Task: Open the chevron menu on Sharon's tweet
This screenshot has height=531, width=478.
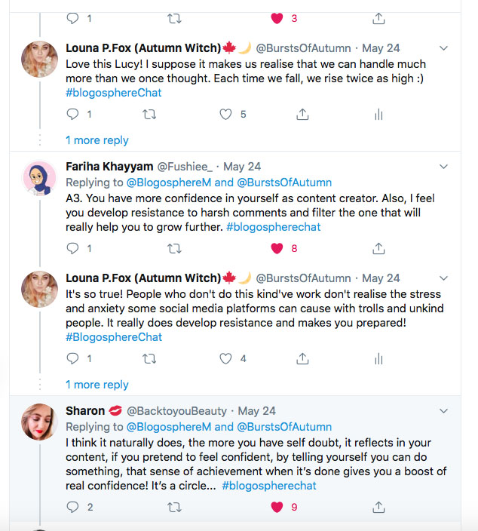Action: coord(443,411)
